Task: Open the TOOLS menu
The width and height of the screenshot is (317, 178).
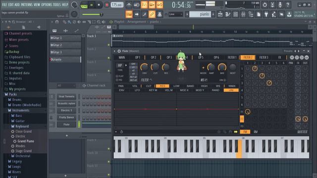Action: 57,4
